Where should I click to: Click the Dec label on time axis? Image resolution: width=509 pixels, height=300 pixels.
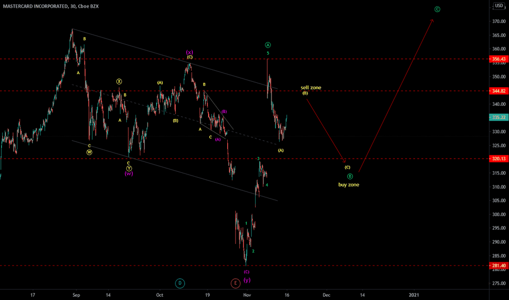(326, 295)
